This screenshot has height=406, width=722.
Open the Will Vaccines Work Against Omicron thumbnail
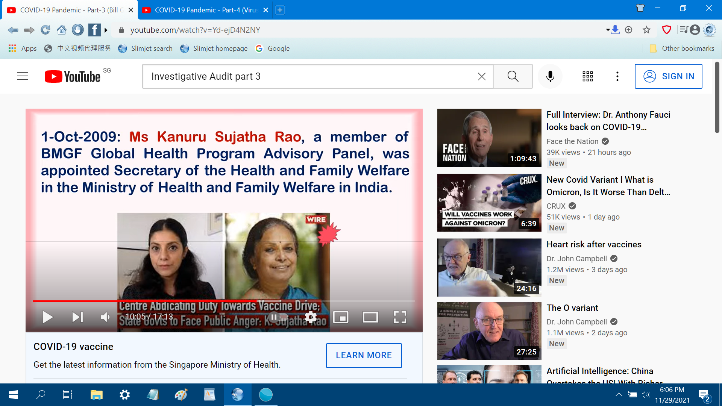pyautogui.click(x=489, y=203)
